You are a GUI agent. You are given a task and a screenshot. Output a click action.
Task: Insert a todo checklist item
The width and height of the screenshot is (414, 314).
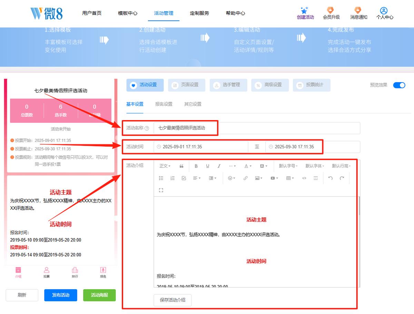click(184, 178)
